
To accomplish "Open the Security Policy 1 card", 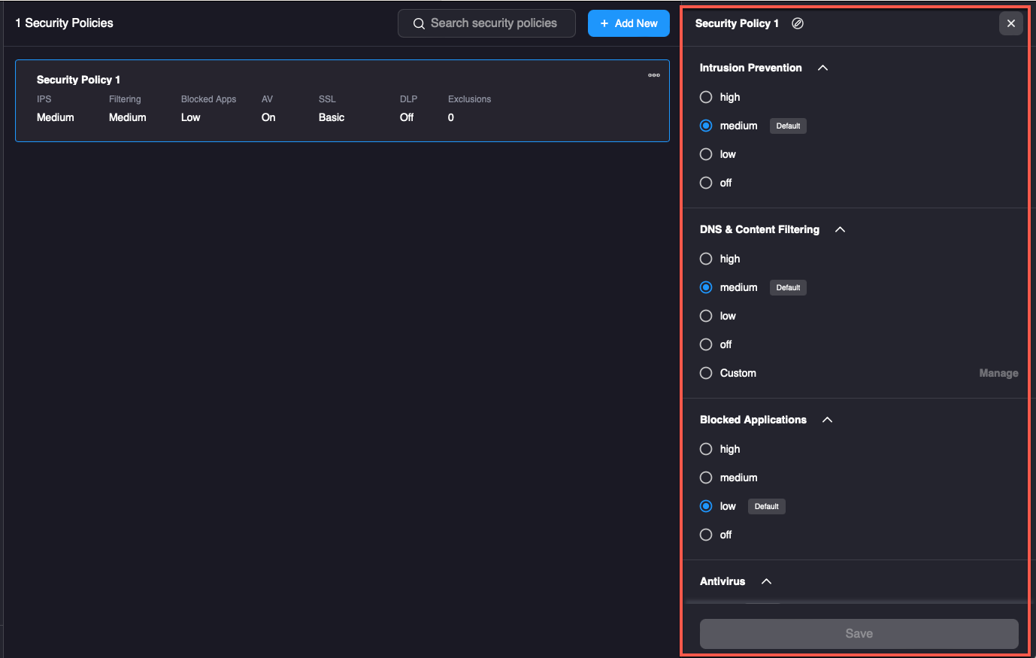I will pos(342,101).
